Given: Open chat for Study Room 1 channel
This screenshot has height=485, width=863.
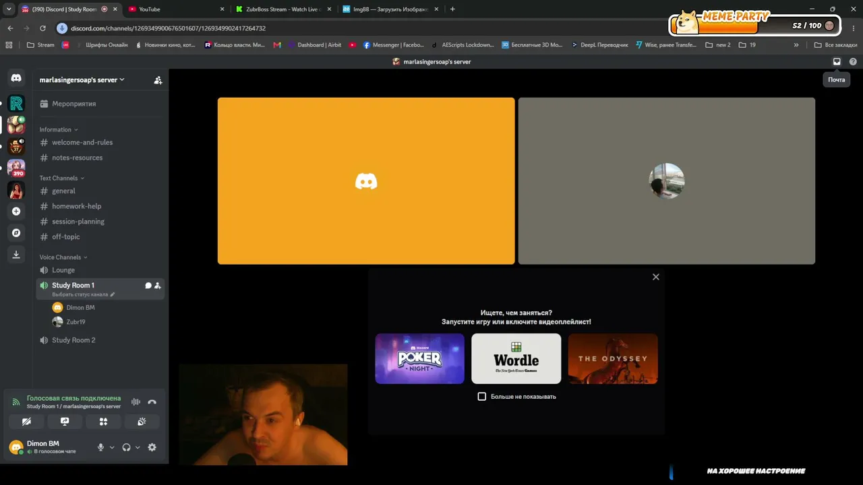Looking at the screenshot, I should click(x=148, y=286).
